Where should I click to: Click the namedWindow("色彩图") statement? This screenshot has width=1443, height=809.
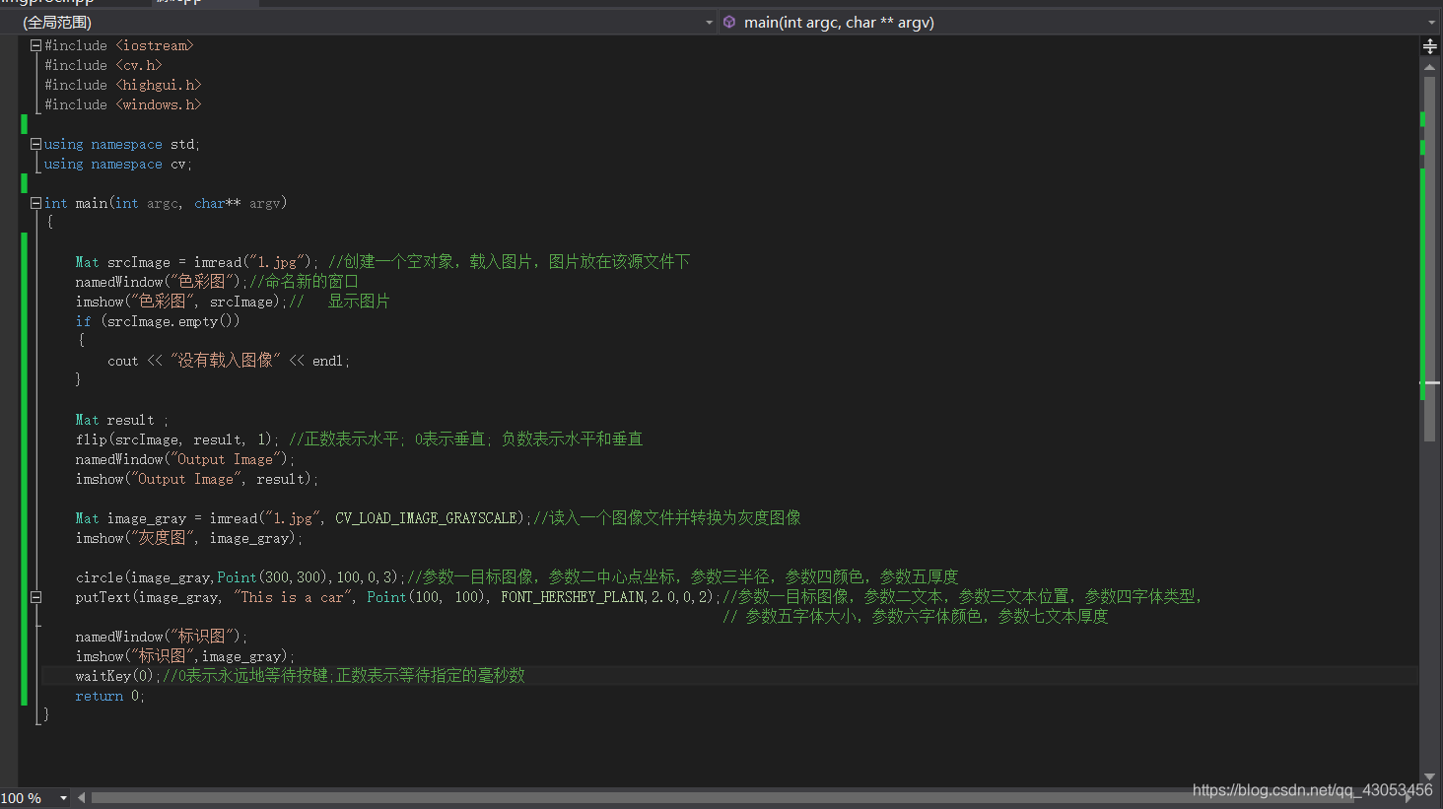click(x=162, y=282)
